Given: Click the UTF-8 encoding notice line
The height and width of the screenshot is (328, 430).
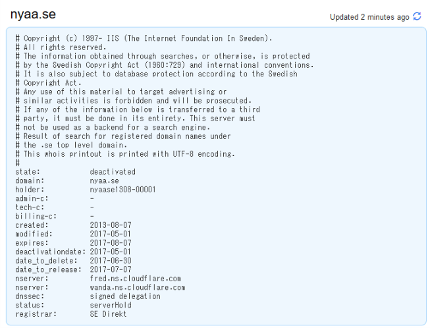Looking at the screenshot, I should (125, 153).
